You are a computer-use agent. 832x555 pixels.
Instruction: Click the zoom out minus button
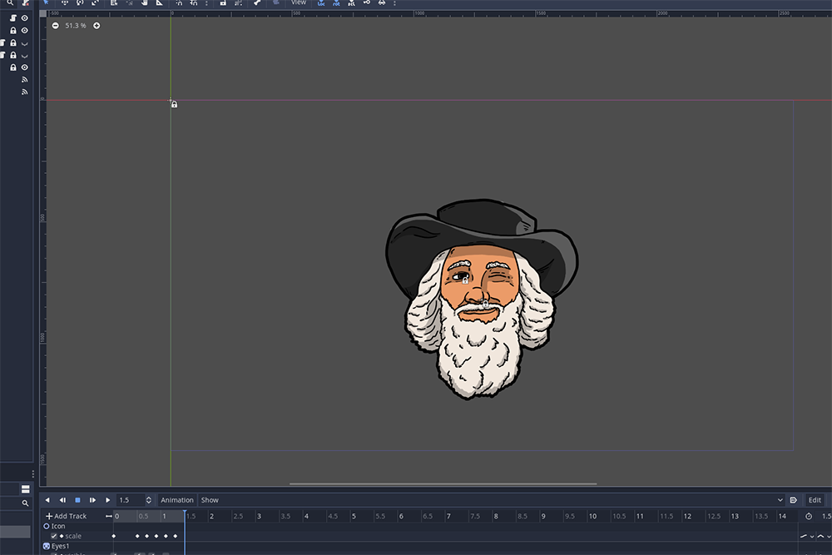55,26
